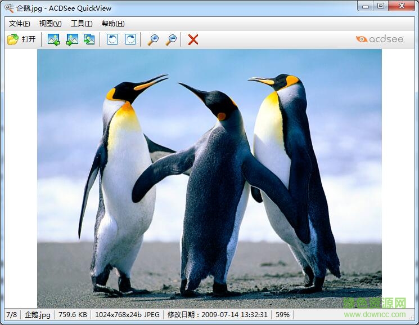
Task: Click the ACDSee QuickView title bar icon
Action: pos(9,8)
